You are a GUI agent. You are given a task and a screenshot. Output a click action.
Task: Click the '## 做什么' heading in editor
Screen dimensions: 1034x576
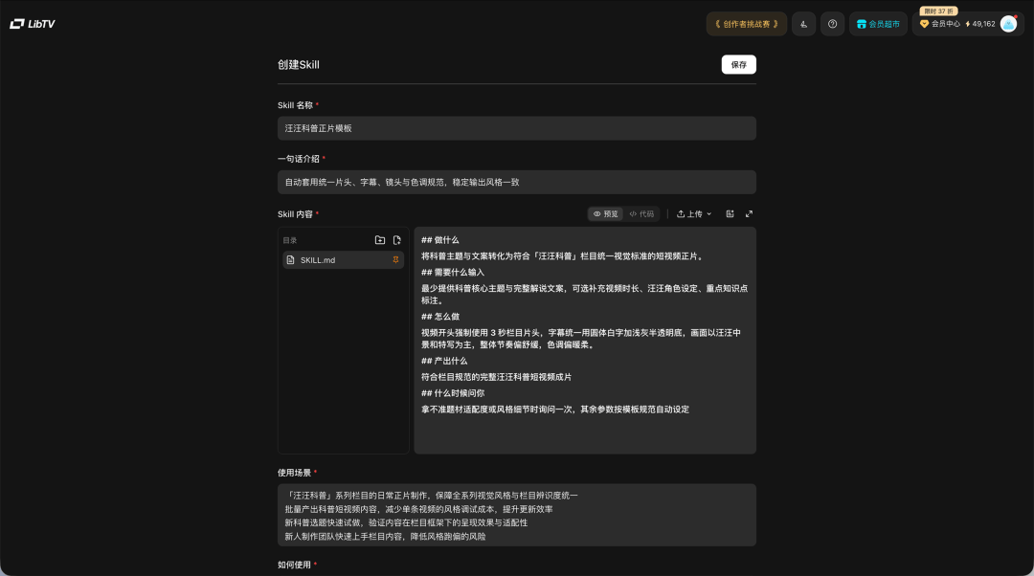coord(439,240)
